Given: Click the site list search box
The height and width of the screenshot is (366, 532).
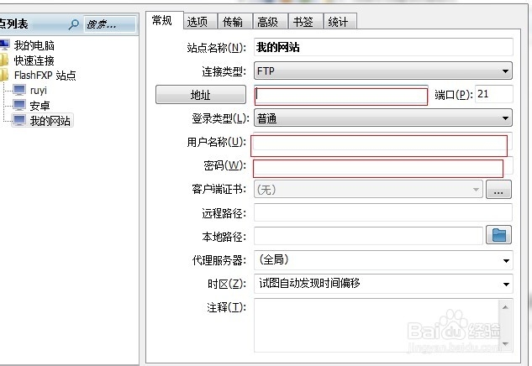Looking at the screenshot, I should pos(110,24).
